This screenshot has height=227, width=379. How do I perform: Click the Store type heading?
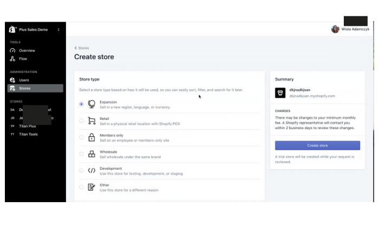[89, 79]
